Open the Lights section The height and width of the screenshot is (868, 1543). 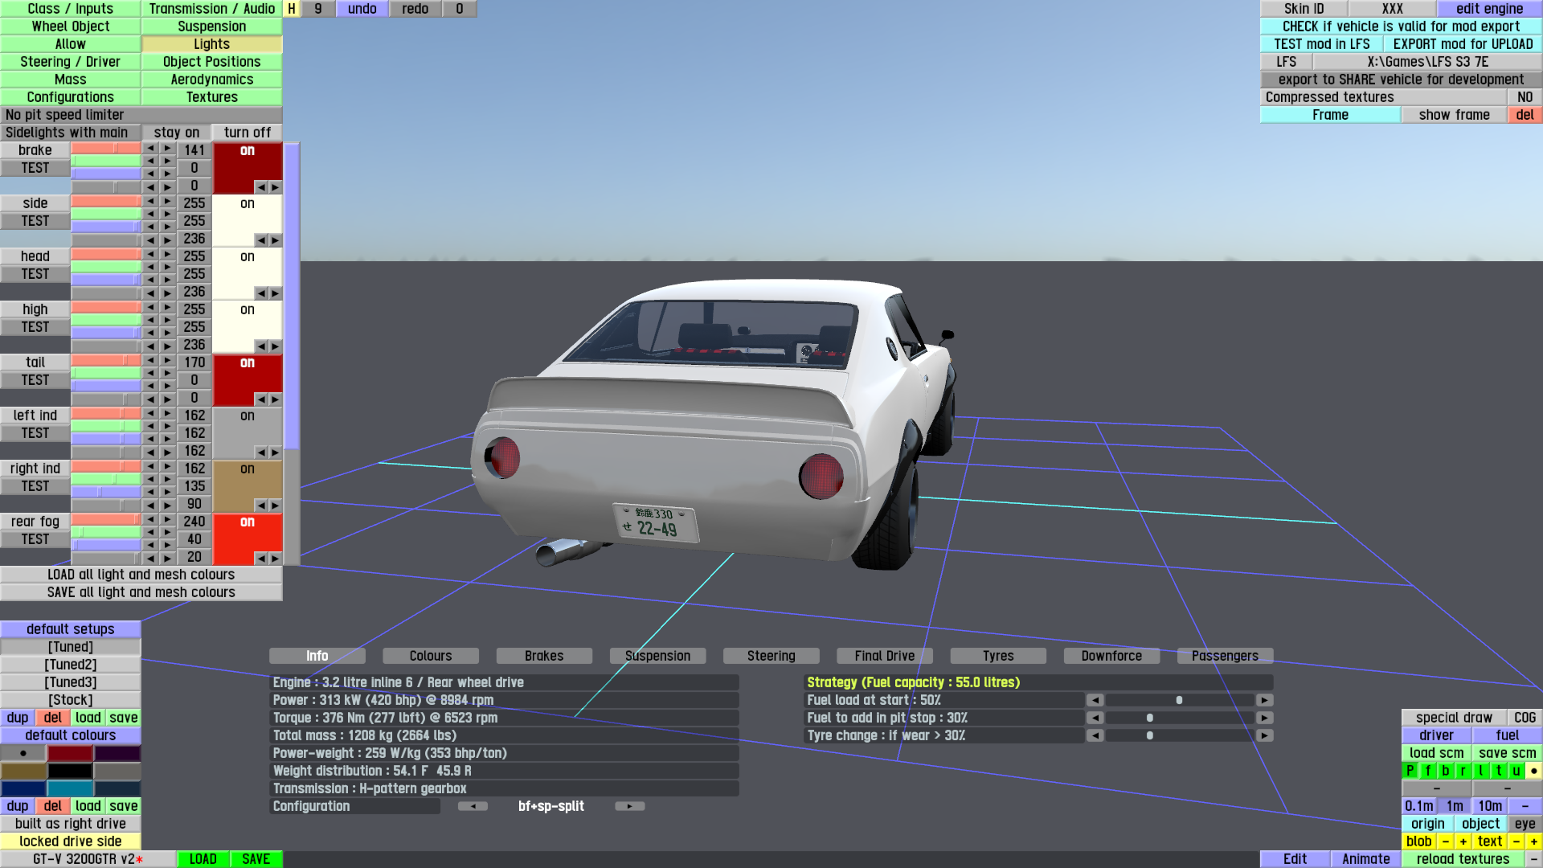[211, 44]
